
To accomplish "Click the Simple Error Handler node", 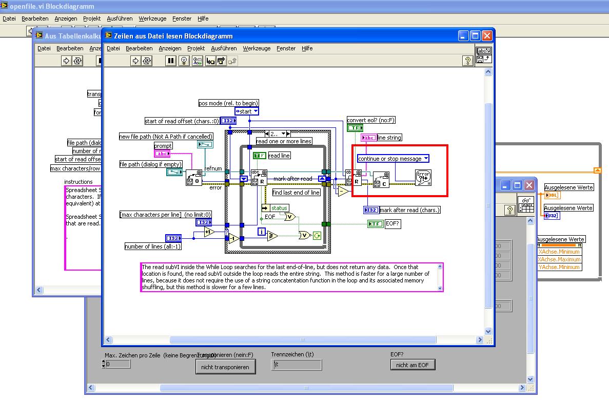I will click(423, 178).
